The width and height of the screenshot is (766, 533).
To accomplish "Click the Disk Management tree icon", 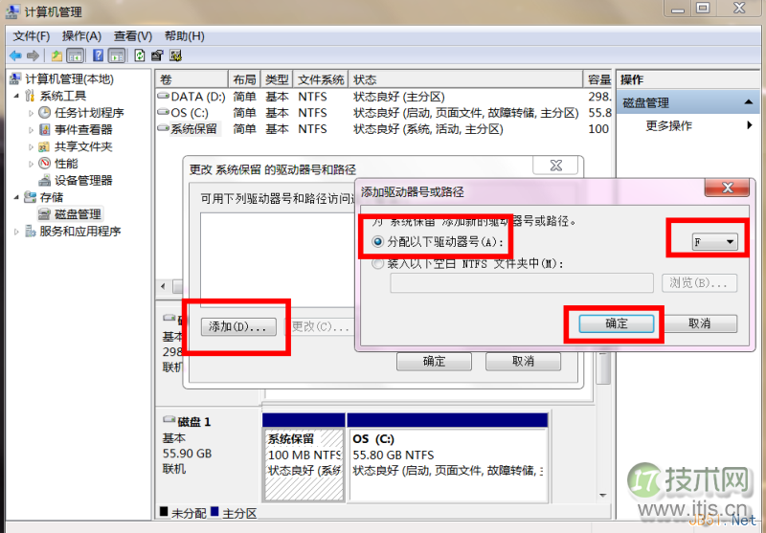I will [44, 213].
